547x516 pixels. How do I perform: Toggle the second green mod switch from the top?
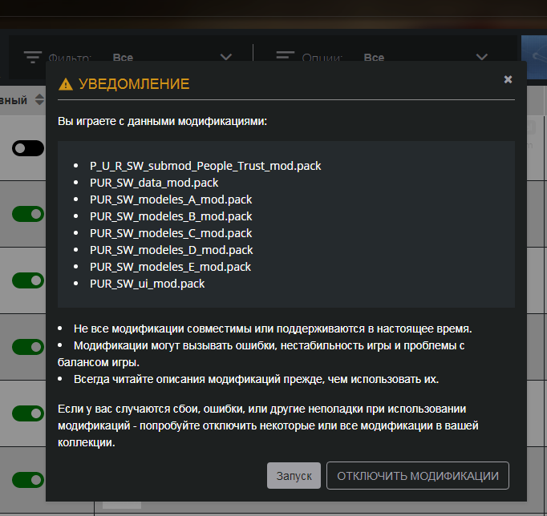[27, 280]
